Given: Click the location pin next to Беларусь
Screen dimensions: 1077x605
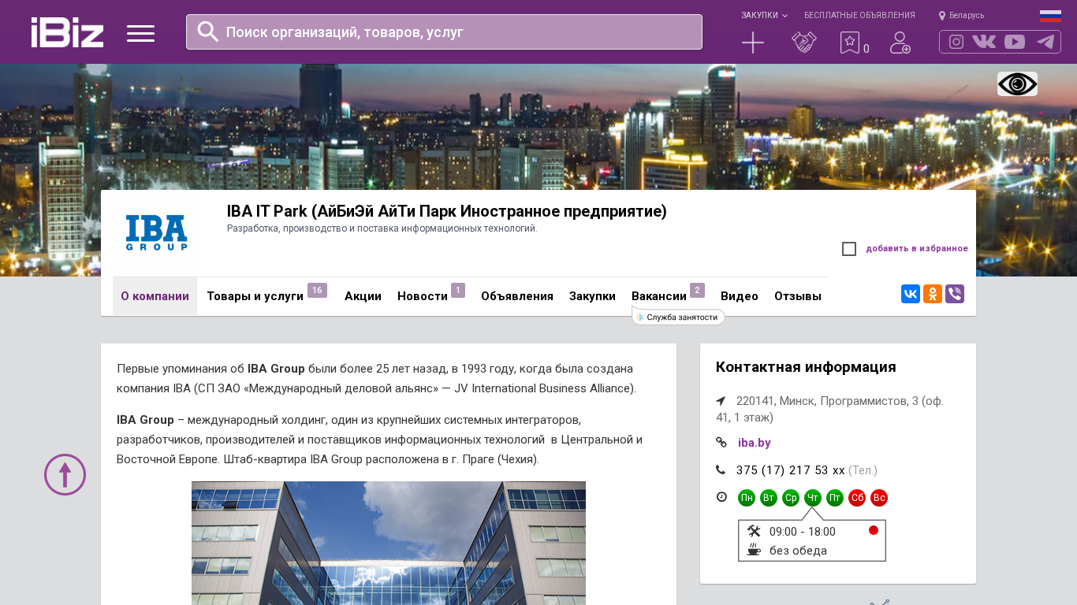Looking at the screenshot, I should pos(942,15).
